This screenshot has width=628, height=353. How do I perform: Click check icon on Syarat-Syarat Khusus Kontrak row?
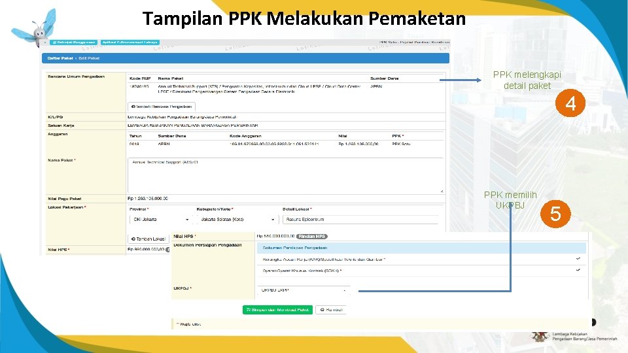578,270
